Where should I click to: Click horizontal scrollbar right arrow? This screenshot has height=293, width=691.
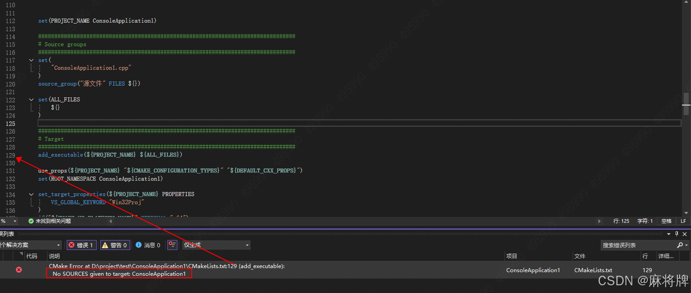tap(599, 221)
